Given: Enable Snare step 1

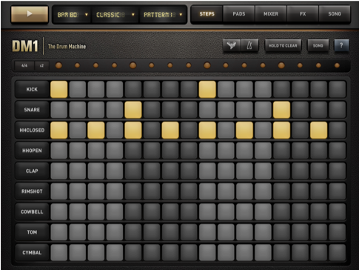Looking at the screenshot, I should [x=58, y=110].
